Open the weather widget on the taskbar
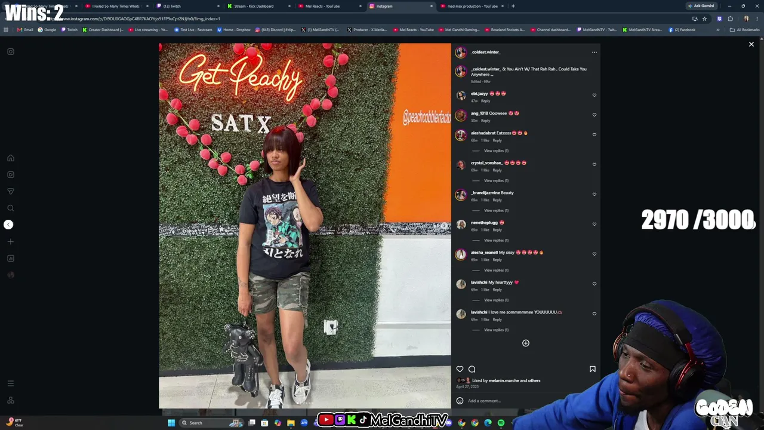Image resolution: width=764 pixels, height=430 pixels. tap(14, 423)
